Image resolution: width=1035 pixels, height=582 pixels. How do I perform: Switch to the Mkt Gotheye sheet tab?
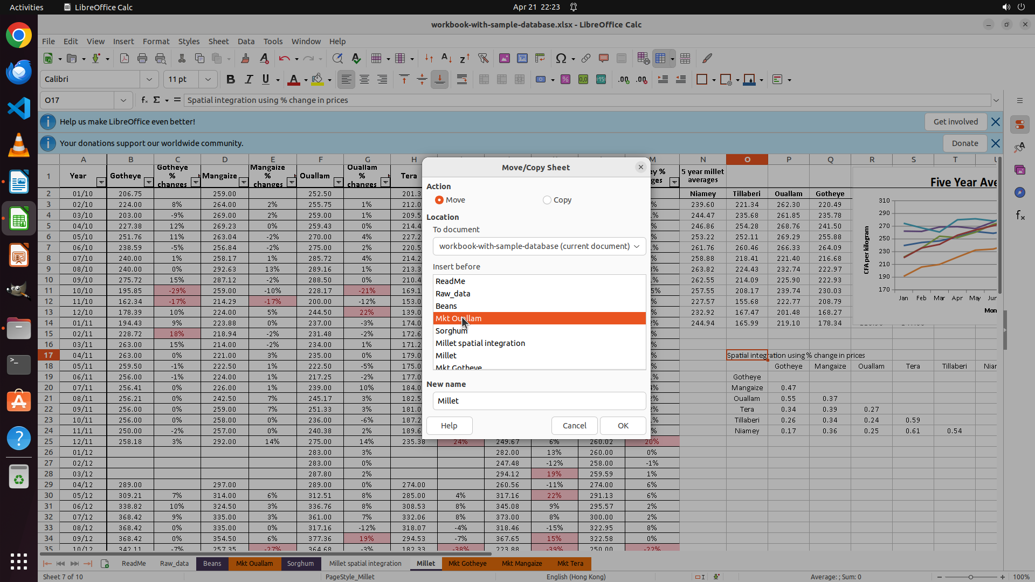coord(467,564)
